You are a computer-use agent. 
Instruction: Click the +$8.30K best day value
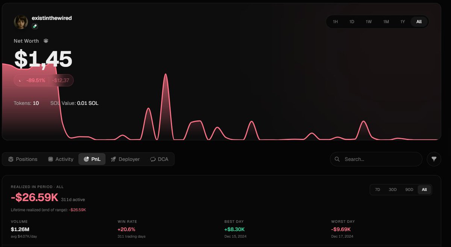coord(235,229)
